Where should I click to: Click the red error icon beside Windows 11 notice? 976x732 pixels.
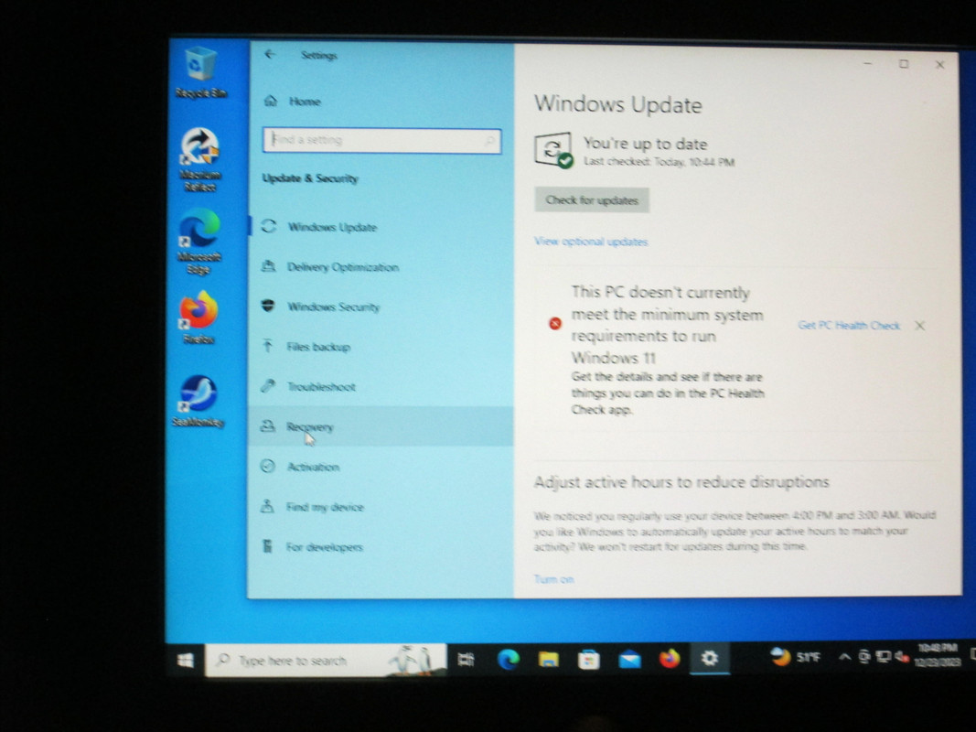[x=554, y=323]
